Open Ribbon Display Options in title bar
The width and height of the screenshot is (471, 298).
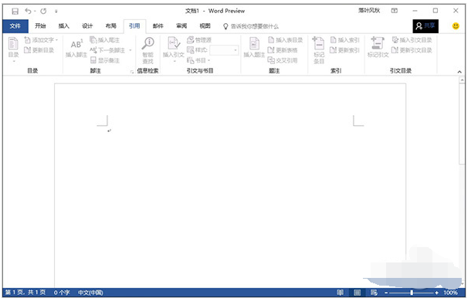[395, 11]
